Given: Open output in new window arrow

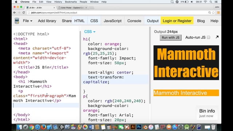Looking at the screenshot, I should click(217, 37).
